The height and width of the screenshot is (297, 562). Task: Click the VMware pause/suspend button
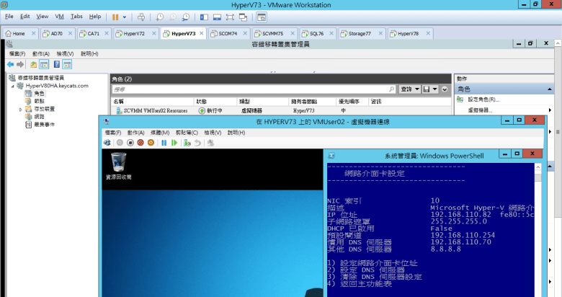[x=115, y=16]
